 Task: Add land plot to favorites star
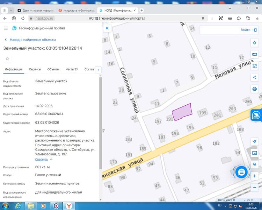click(7, 58)
